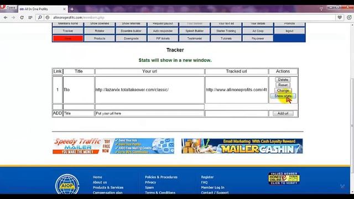Click the red highlighted menu button
The height and width of the screenshot is (199, 354).
[68, 38]
